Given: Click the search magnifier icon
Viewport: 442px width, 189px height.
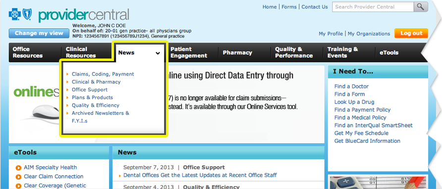Looking at the screenshot, I should click(x=420, y=7).
